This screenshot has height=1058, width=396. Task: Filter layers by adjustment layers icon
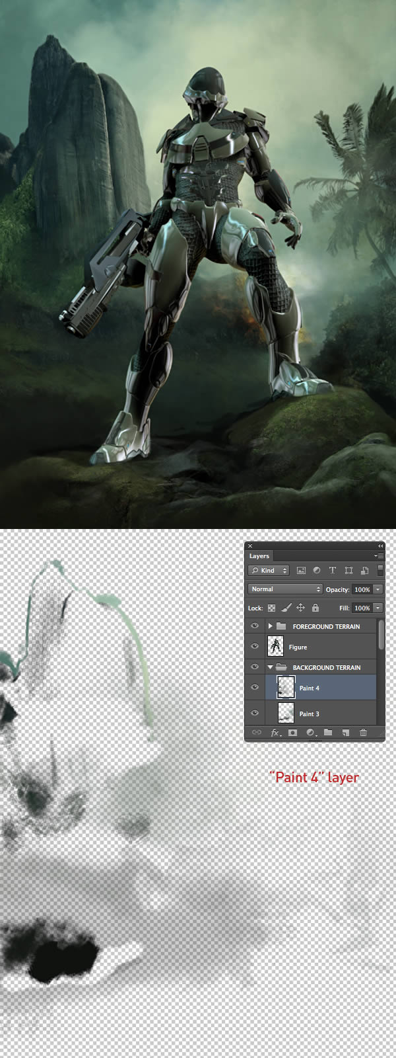[x=317, y=570]
